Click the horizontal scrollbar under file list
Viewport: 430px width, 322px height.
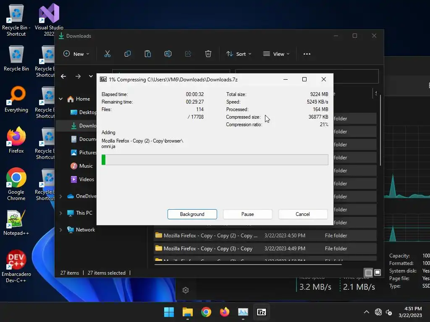(248, 265)
